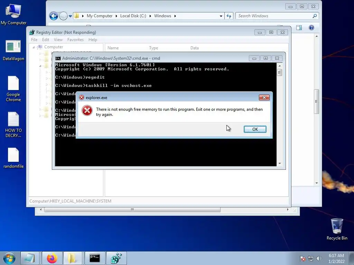The image size is (354, 265).
Task: Click the Name column header
Action: (x=113, y=48)
